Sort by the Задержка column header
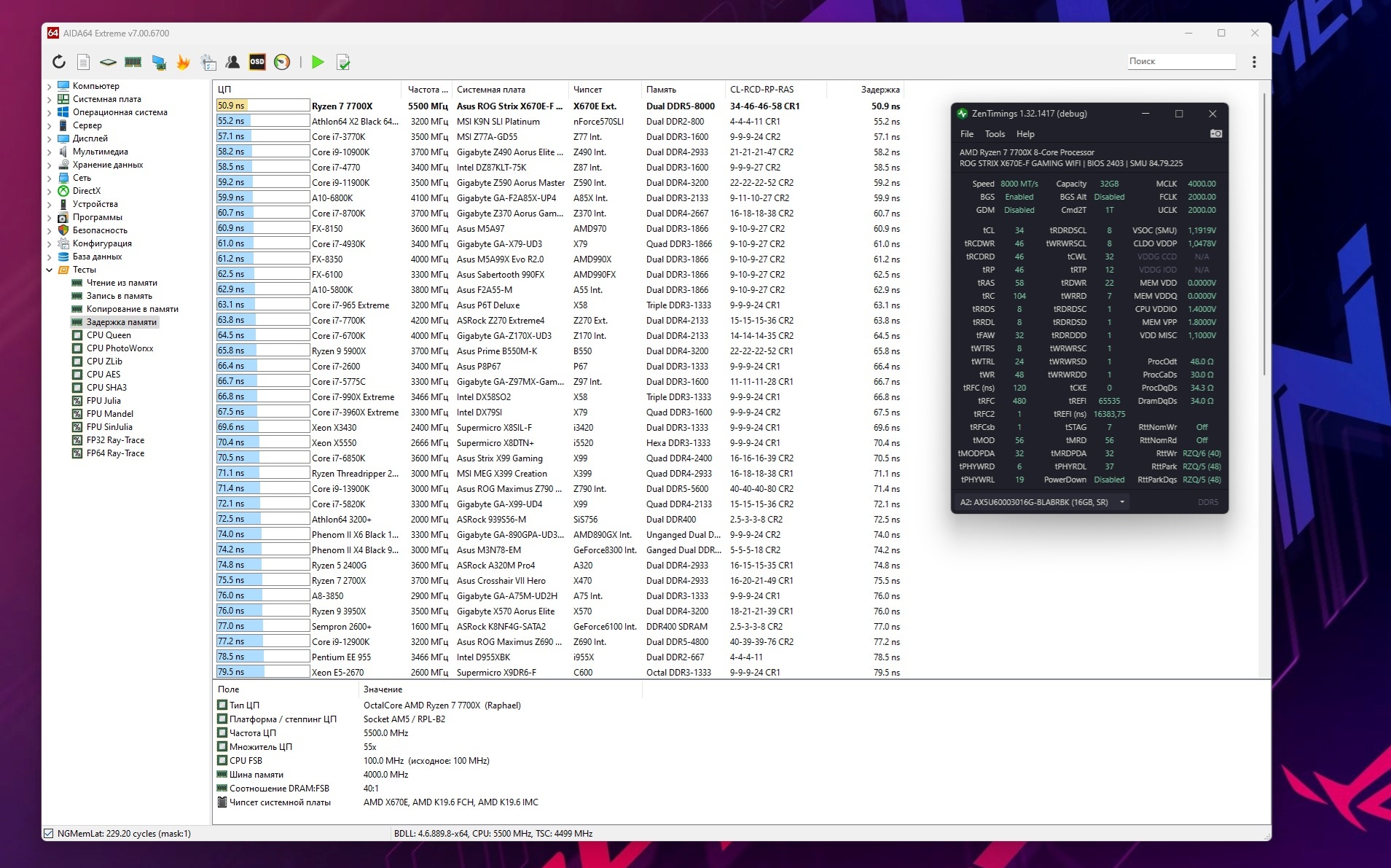This screenshot has width=1391, height=868. pyautogui.click(x=866, y=90)
